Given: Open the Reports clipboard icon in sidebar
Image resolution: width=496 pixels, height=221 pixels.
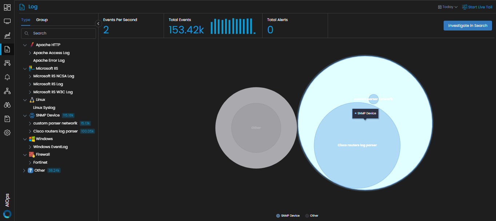Looking at the screenshot, I should click(x=7, y=119).
